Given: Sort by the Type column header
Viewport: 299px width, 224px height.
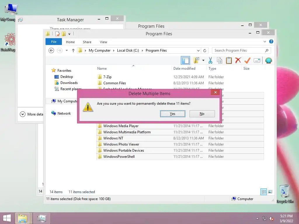Looking at the screenshot, I should coord(224,68).
